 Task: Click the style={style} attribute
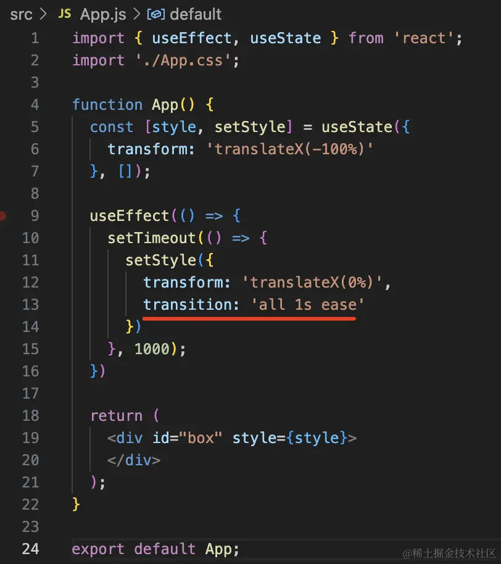pyautogui.click(x=290, y=438)
